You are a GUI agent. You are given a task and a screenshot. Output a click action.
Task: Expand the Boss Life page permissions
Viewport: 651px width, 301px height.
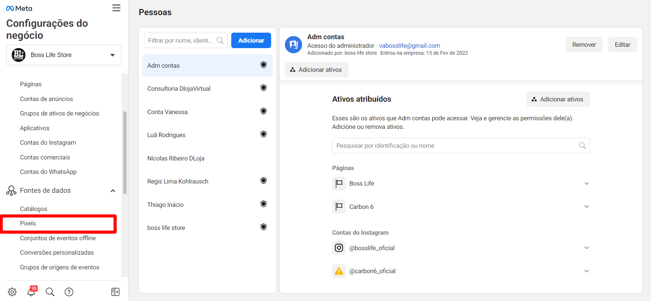(x=587, y=183)
